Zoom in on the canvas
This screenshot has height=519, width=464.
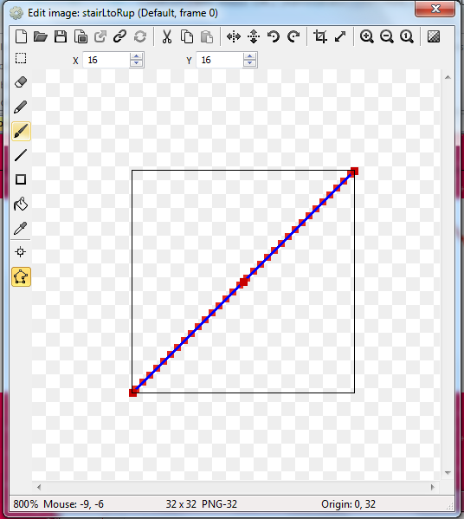367,36
